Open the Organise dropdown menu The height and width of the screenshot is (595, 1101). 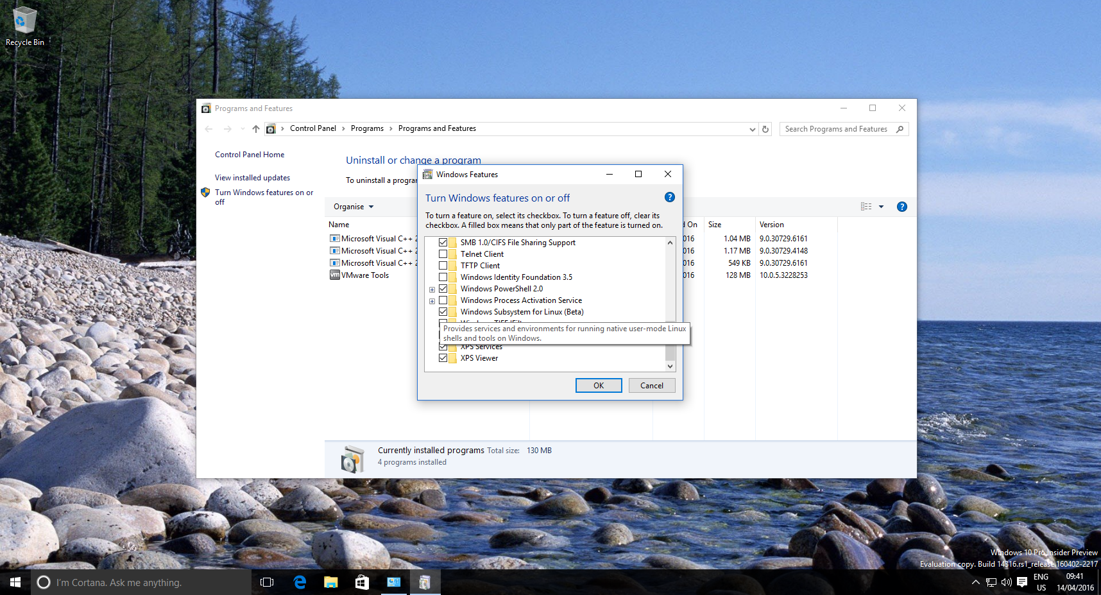point(354,207)
